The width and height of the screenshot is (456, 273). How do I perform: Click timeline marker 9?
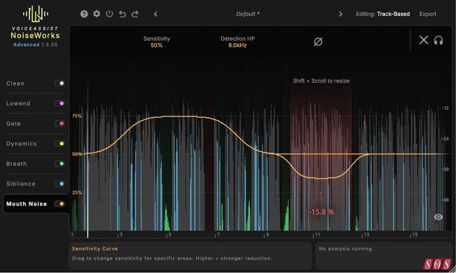pyautogui.click(x=267, y=235)
